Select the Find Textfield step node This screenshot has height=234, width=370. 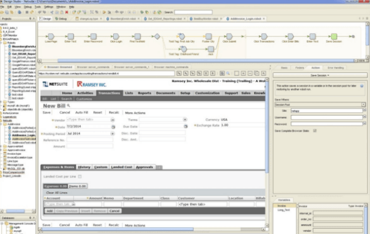pos(138,36)
